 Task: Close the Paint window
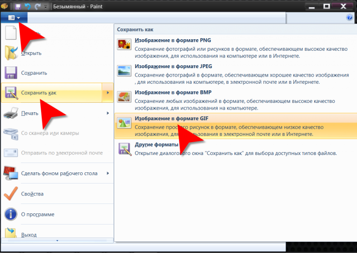tap(344, 6)
